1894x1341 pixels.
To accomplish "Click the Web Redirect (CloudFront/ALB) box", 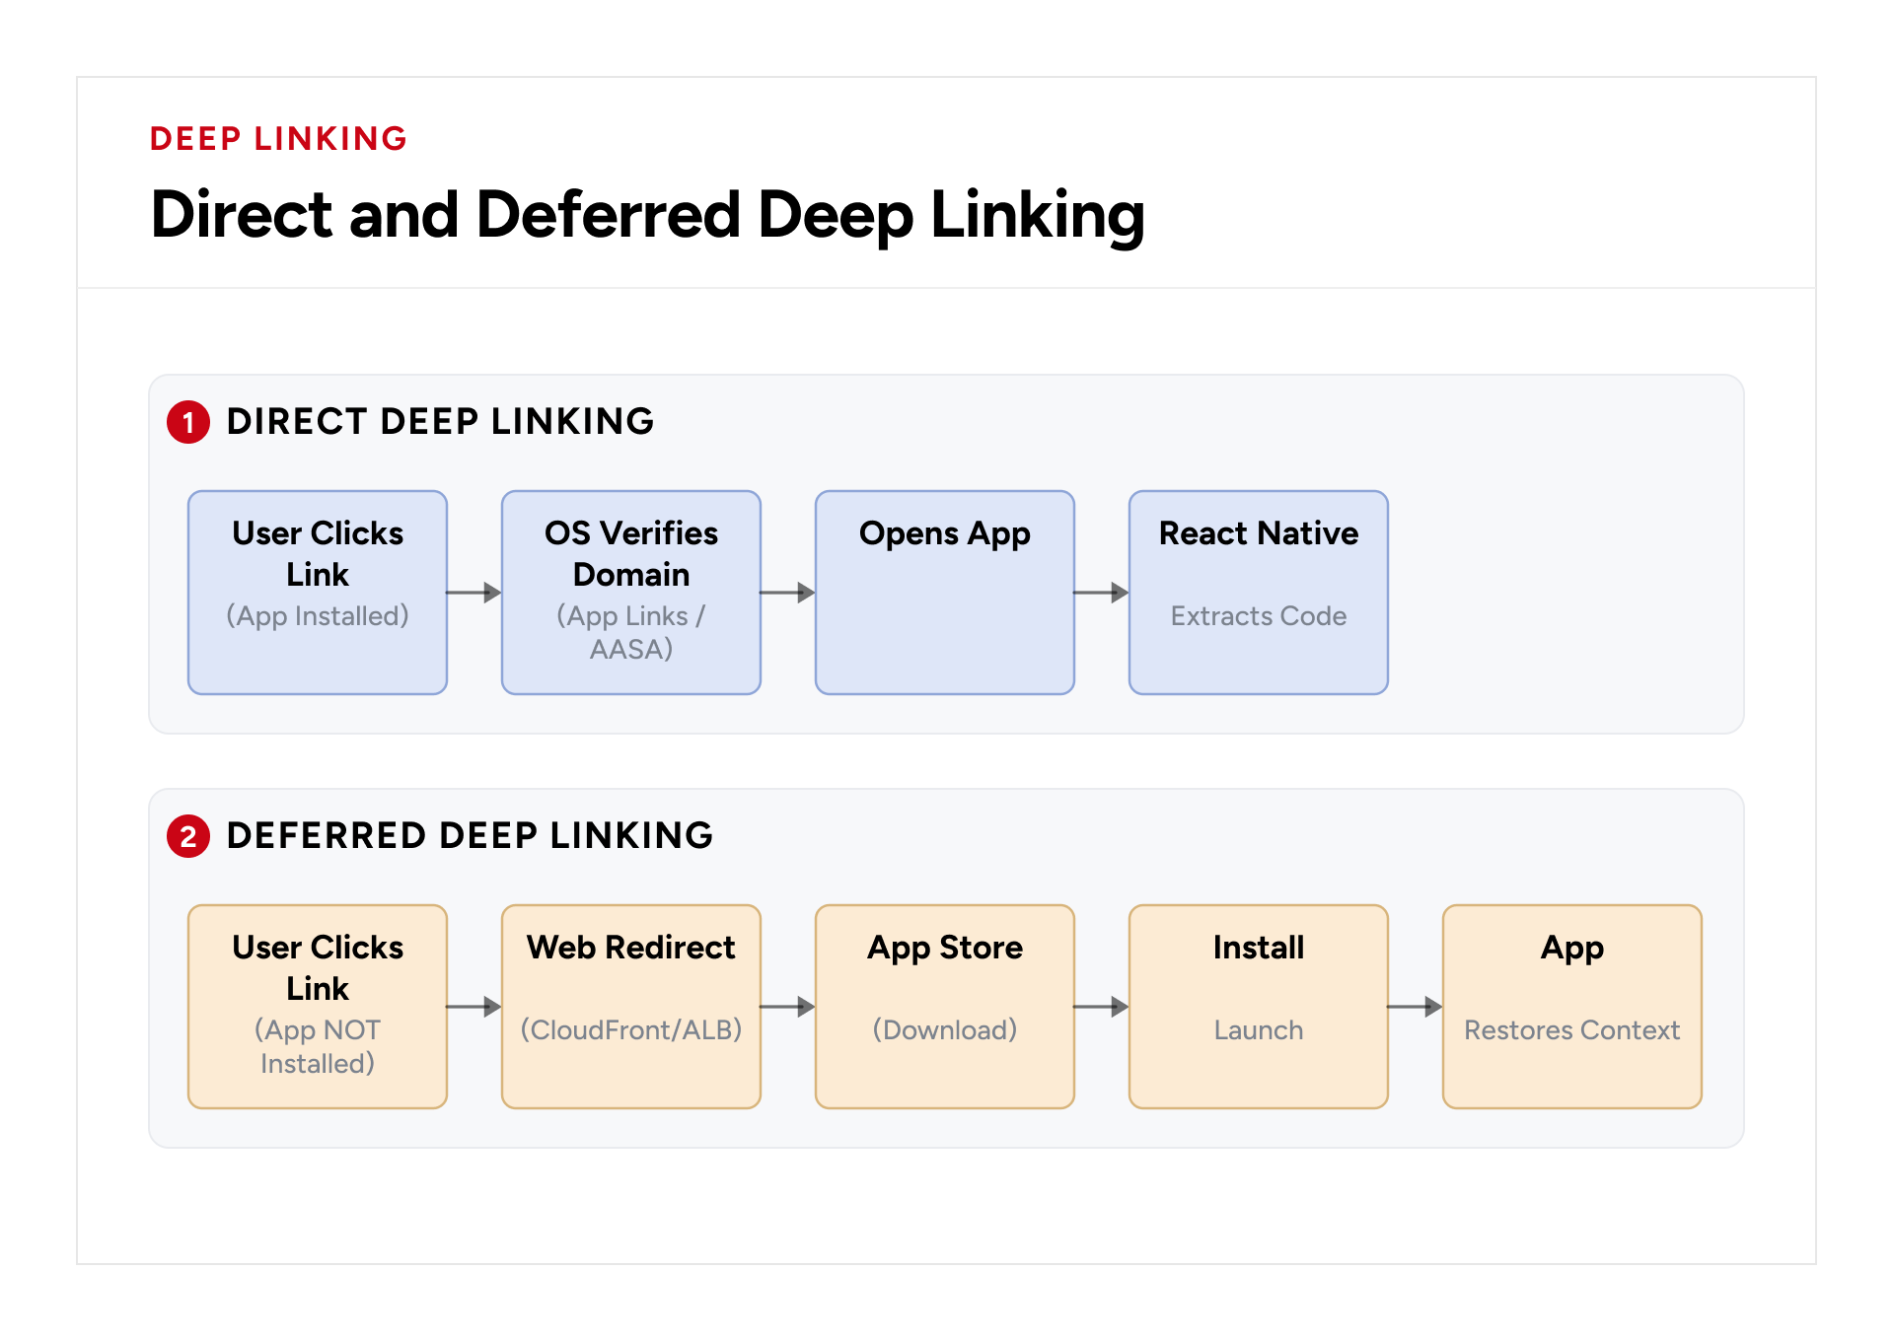I will 631,1007.
